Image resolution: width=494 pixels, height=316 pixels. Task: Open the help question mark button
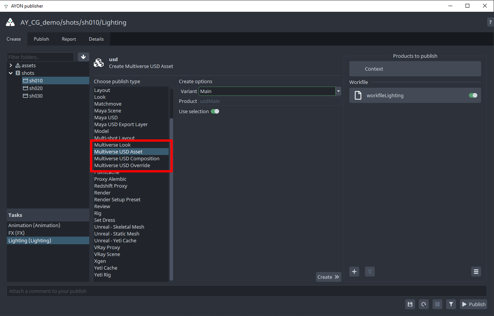click(491, 22)
